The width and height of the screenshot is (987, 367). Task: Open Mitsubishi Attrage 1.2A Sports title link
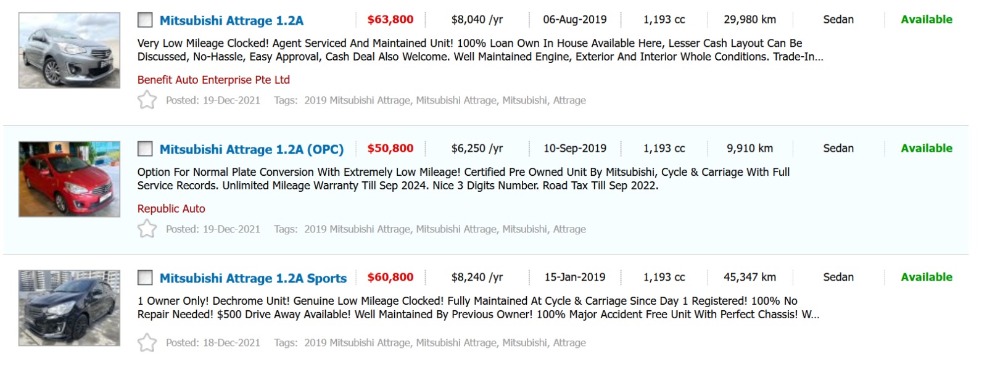click(x=253, y=278)
